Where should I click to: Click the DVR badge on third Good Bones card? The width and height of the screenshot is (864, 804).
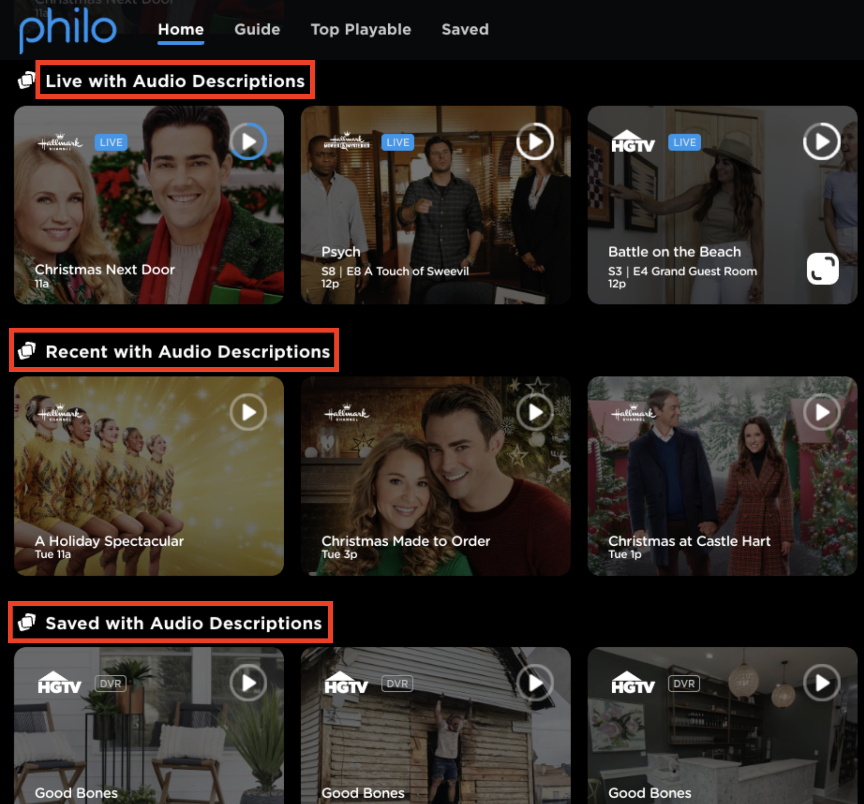coord(684,684)
